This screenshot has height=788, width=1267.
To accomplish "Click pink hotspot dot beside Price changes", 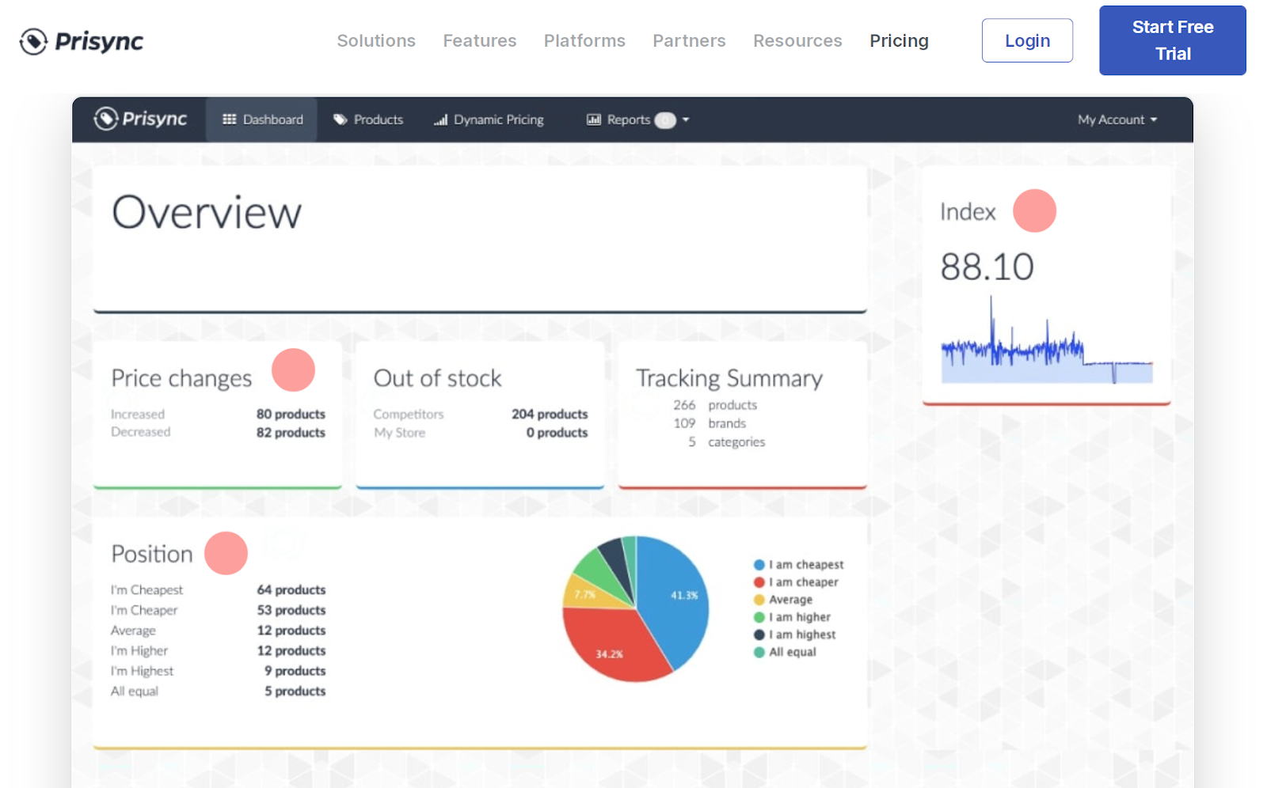I will (294, 370).
